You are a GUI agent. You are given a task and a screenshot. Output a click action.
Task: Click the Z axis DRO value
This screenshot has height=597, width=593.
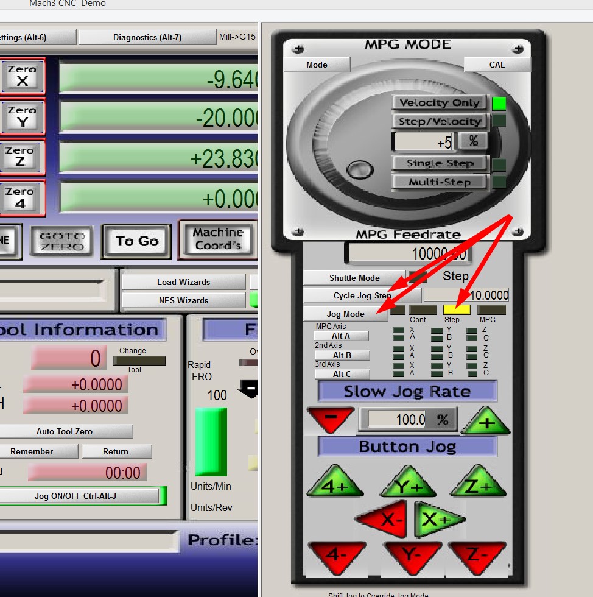coord(159,159)
